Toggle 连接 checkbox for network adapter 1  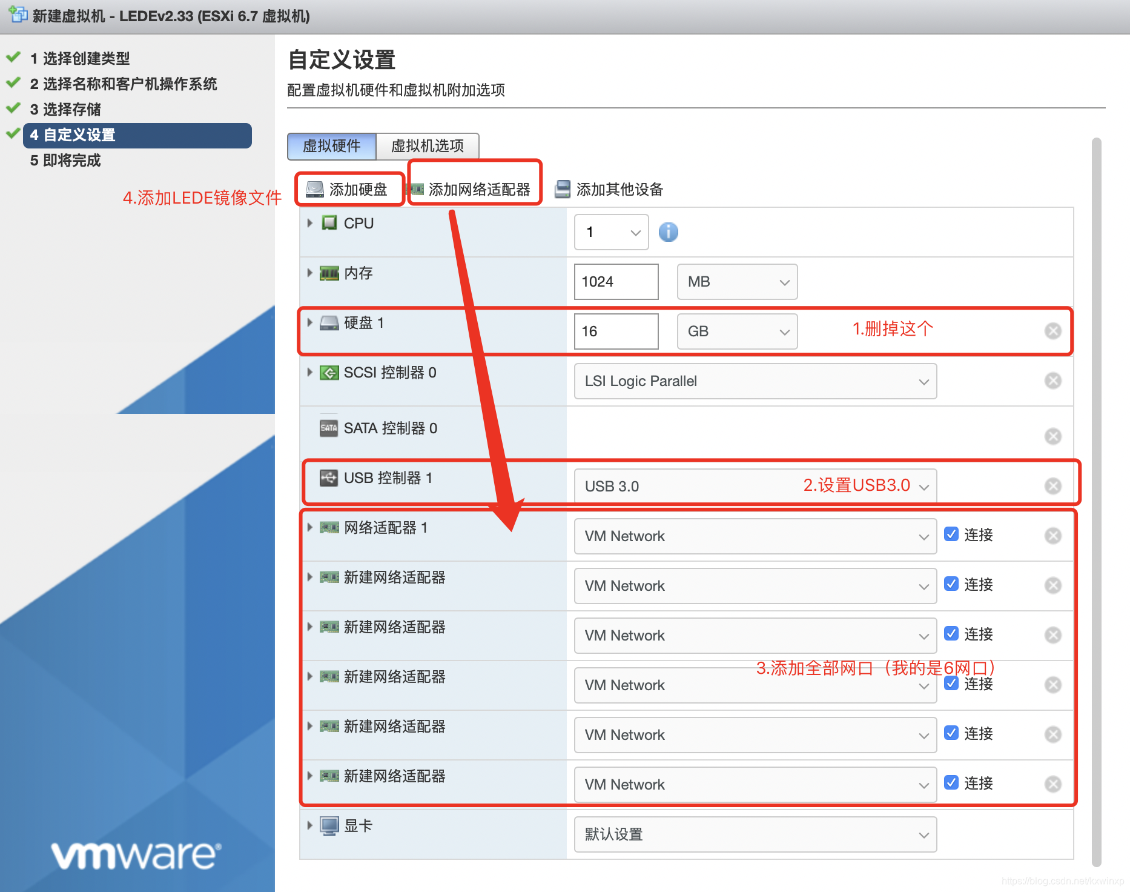pos(951,534)
